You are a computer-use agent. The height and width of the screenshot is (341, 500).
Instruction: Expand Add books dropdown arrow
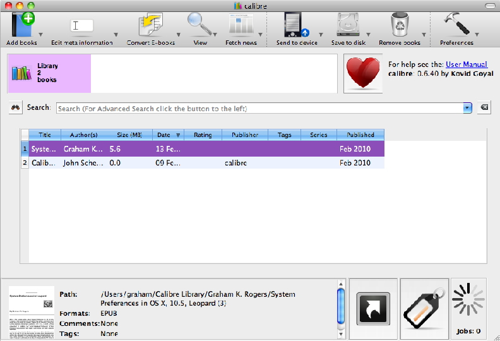click(x=40, y=35)
